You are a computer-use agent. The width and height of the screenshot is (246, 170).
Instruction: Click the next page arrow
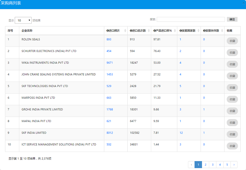click(234, 165)
